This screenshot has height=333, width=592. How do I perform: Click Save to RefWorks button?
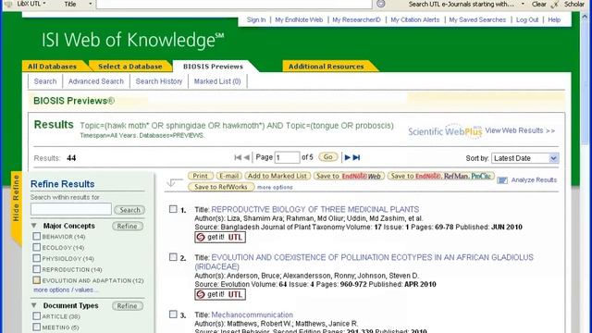[x=221, y=187]
